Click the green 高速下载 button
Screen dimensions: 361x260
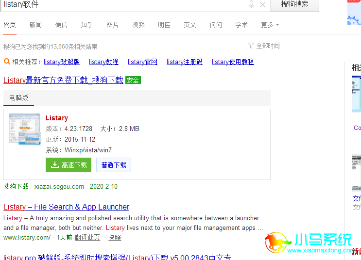coord(69,165)
